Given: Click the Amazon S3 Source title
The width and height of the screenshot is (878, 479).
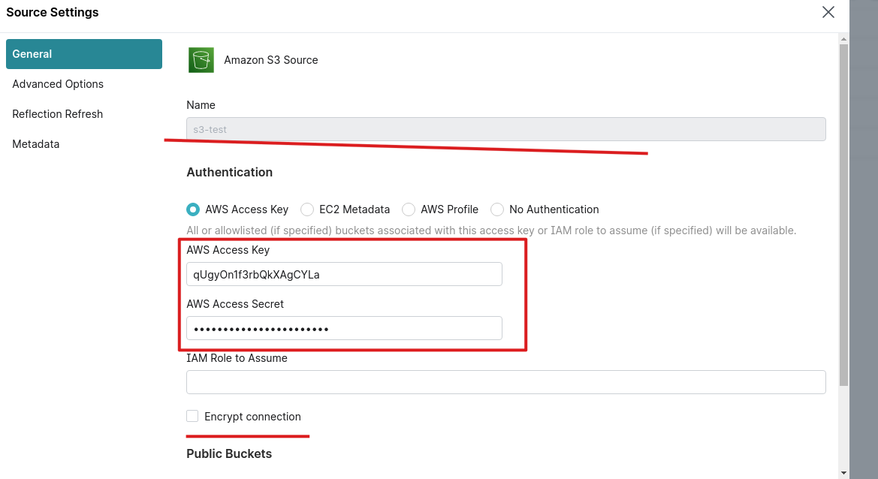Looking at the screenshot, I should tap(271, 60).
